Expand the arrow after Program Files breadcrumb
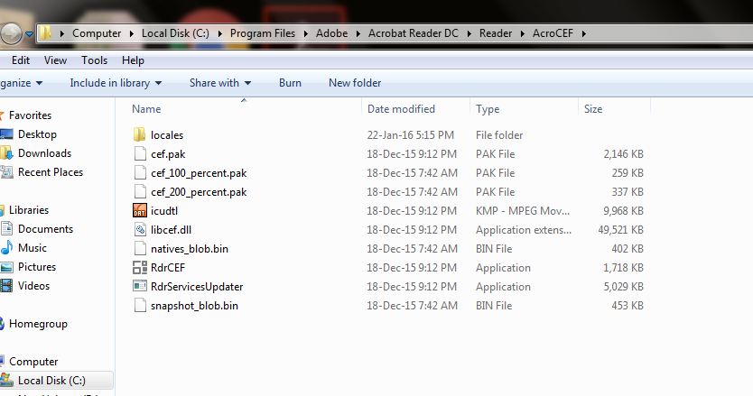 [x=305, y=33]
